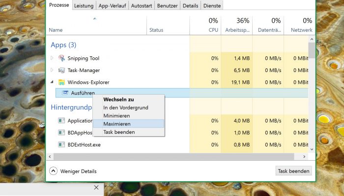Click the BDExtHost.exe process icon
The width and height of the screenshot is (344, 196).
[61, 145]
